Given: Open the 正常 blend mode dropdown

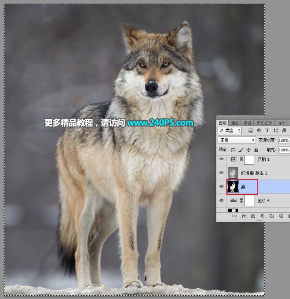Looking at the screenshot, I should [x=237, y=140].
